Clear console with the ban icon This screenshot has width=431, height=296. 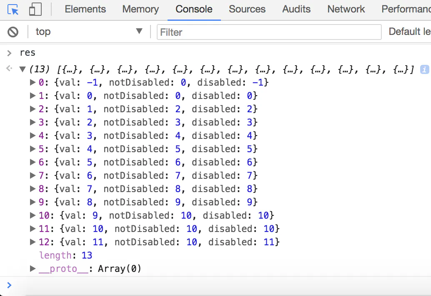[13, 32]
